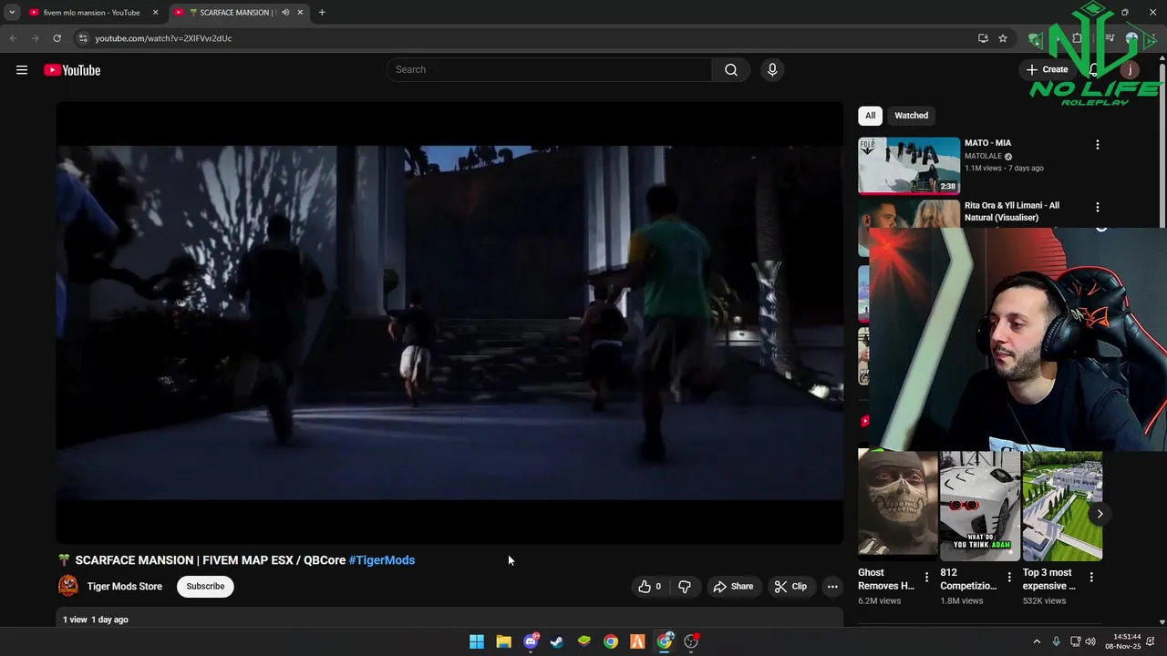1167x656 pixels.
Task: Reload the page
Action: (57, 38)
